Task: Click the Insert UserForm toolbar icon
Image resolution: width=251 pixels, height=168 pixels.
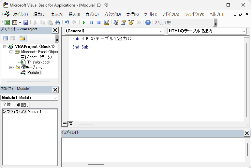Action: [x=15, y=22]
